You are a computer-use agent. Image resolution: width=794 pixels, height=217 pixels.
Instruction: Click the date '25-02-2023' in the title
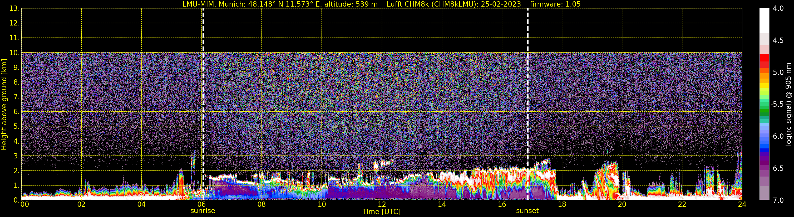[x=501, y=4]
